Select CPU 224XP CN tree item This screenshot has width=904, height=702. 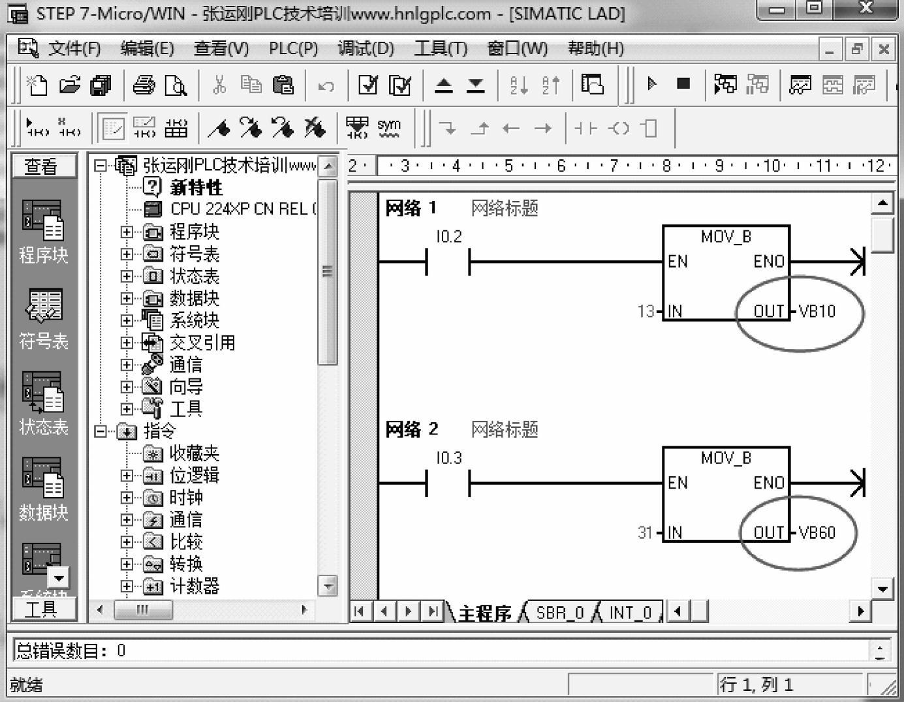(243, 209)
